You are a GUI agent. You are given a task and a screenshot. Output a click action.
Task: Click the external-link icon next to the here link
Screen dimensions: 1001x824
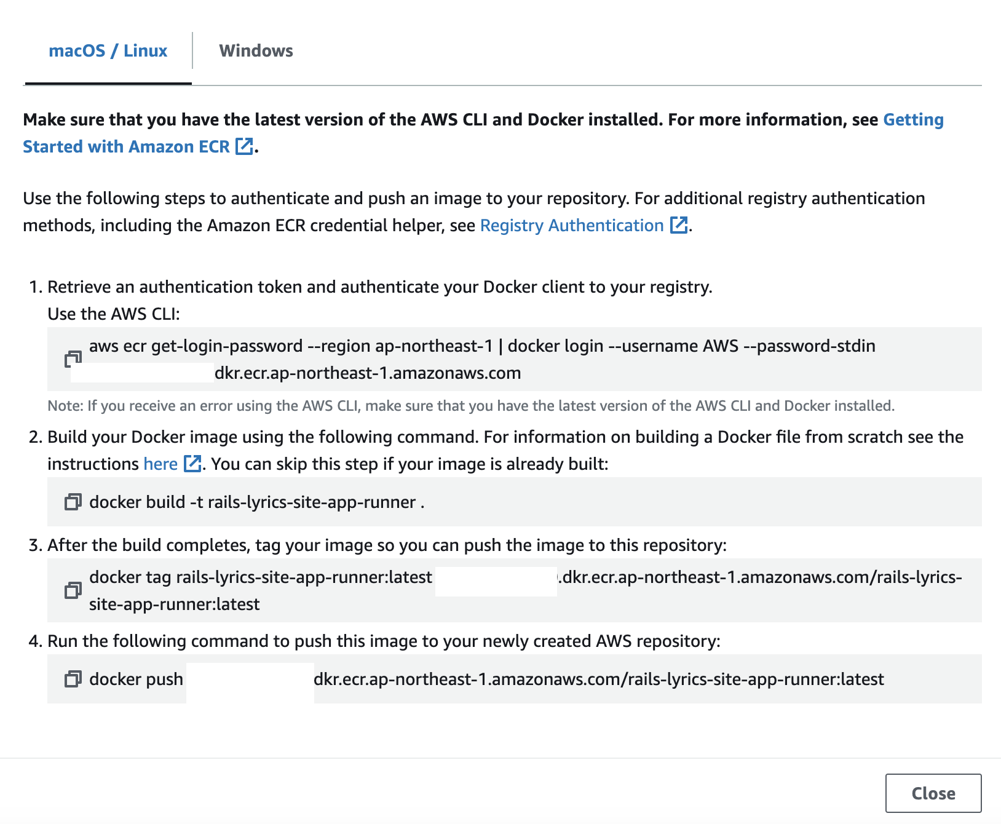tap(191, 463)
